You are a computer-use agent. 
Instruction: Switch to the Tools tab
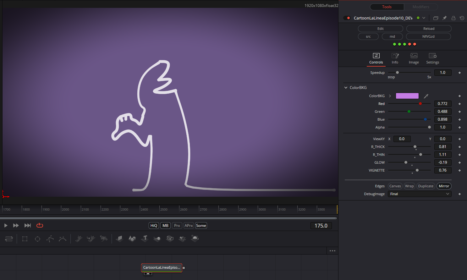pyautogui.click(x=387, y=7)
